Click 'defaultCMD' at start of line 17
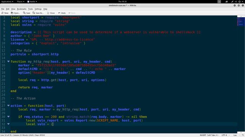Screen dimensions: 245x137 [x=28, y=69]
